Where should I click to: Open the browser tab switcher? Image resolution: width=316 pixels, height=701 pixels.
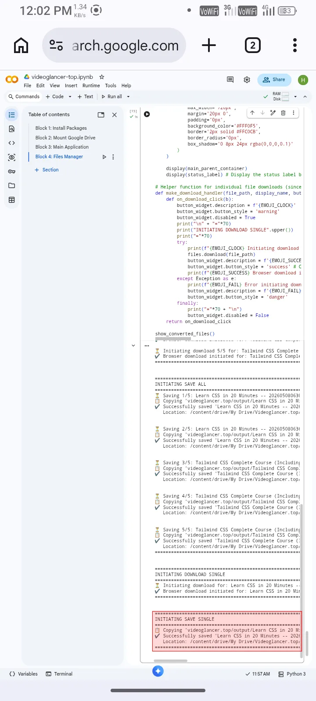[x=253, y=45]
